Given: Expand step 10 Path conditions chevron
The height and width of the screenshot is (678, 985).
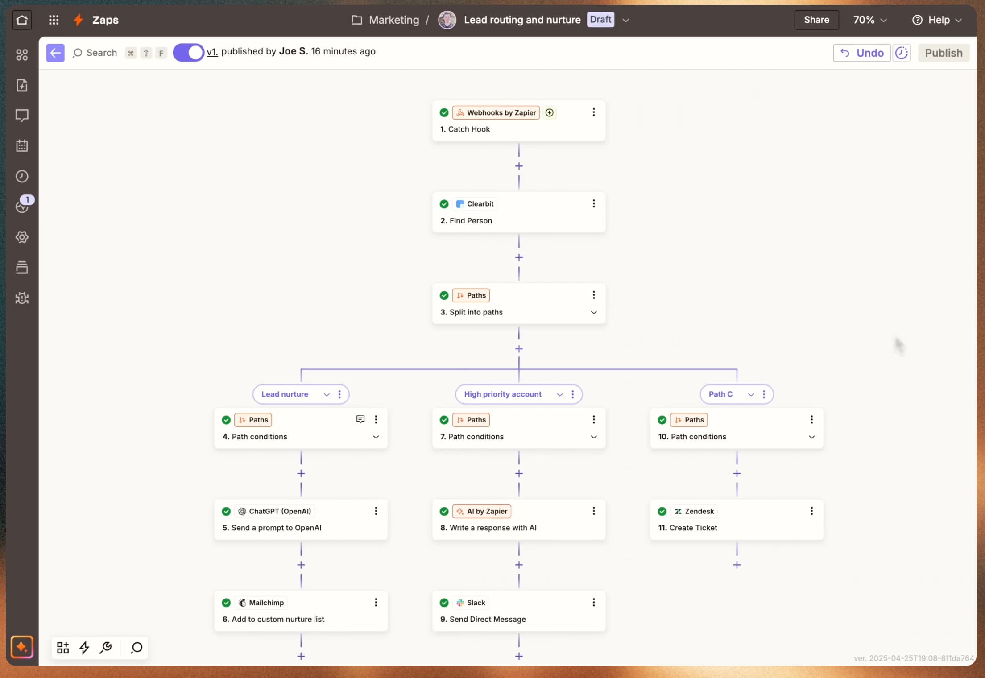Looking at the screenshot, I should [811, 437].
